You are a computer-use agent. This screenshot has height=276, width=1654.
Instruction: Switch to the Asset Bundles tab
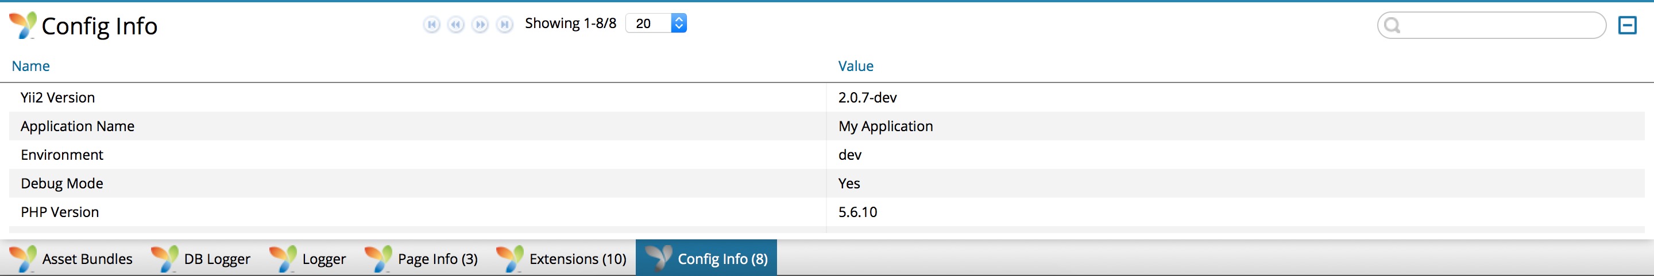[71, 258]
